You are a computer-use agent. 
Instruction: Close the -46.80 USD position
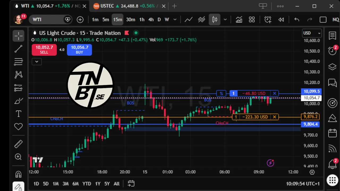pyautogui.click(x=274, y=93)
